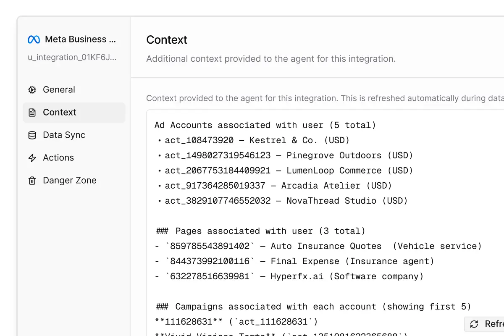Click the Kestrel & Co. account line
Viewport: 504px width, 336px height.
[x=254, y=140]
